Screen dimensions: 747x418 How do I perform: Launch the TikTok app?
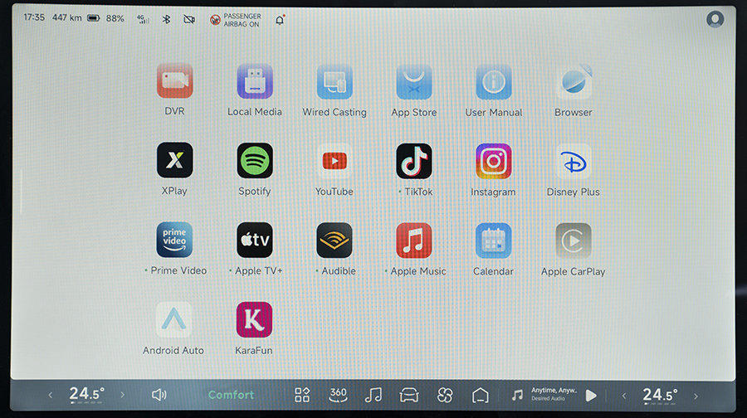tap(413, 161)
